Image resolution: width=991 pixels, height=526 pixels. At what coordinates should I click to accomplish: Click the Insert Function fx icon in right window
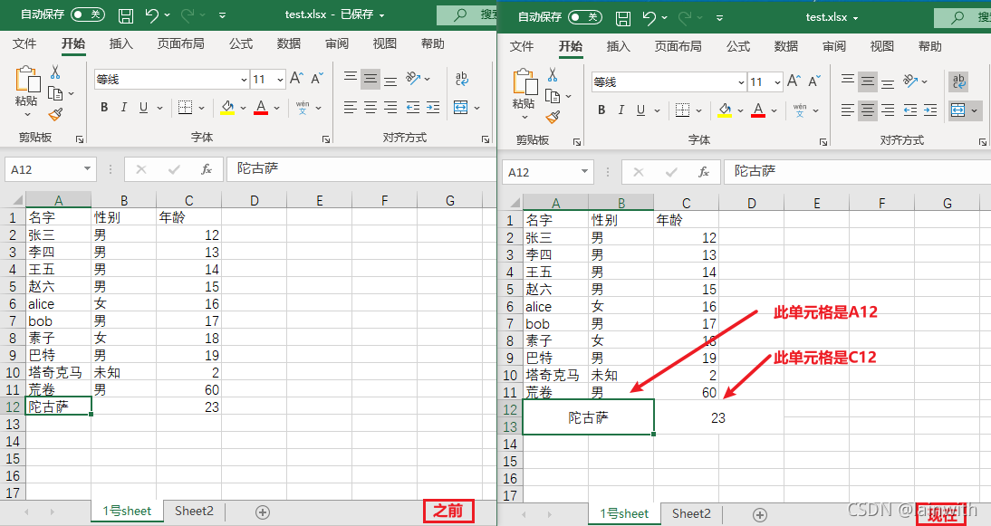(703, 172)
